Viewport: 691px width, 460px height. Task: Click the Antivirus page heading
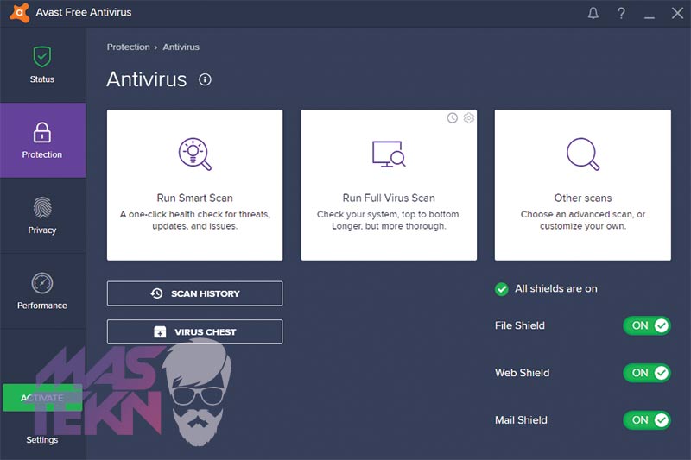pos(147,79)
